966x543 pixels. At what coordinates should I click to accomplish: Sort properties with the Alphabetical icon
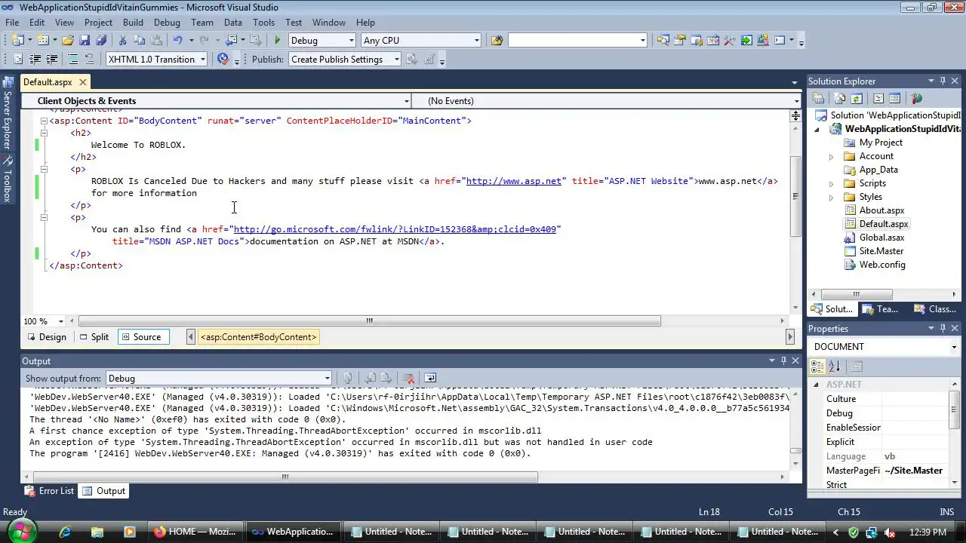point(834,367)
